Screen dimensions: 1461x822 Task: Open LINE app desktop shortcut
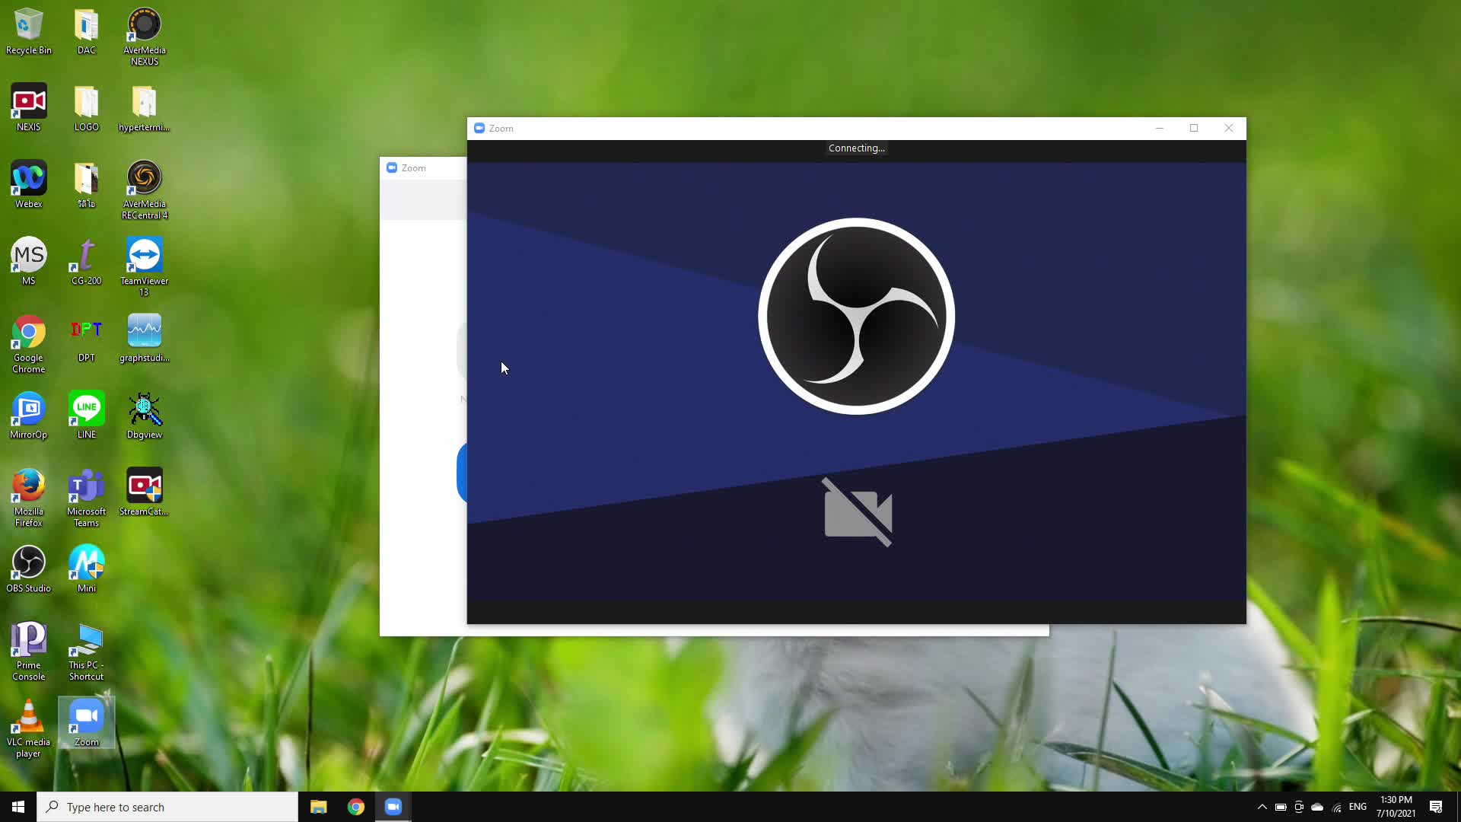tap(87, 415)
